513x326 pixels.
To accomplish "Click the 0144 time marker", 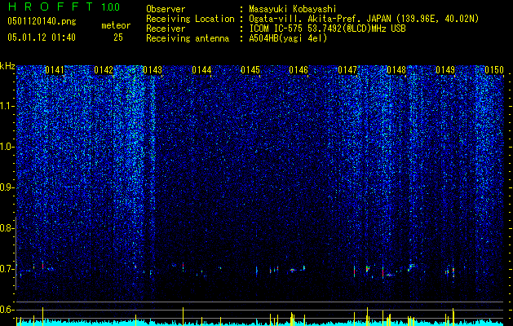I will (201, 70).
